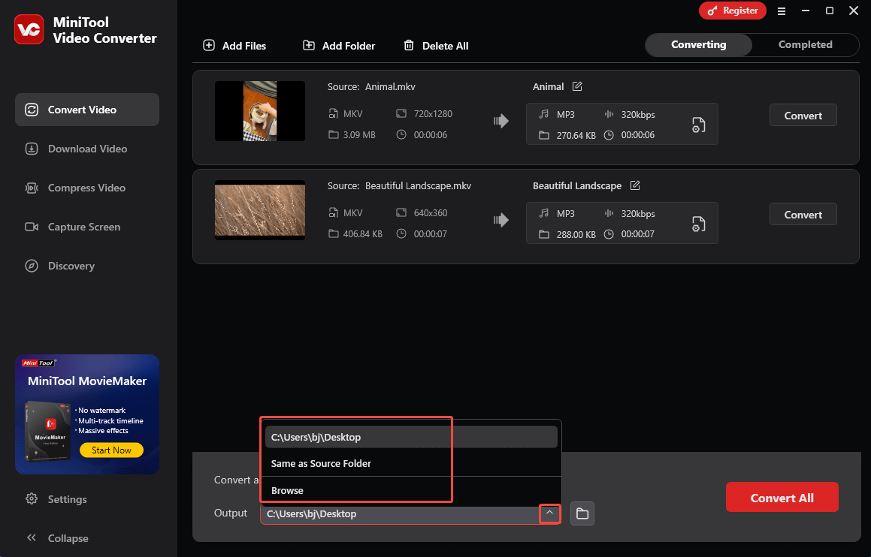
Task: Click the Beautiful Landscape video thumbnail
Action: (260, 210)
